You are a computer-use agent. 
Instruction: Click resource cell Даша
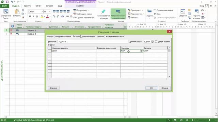pos(74,51)
